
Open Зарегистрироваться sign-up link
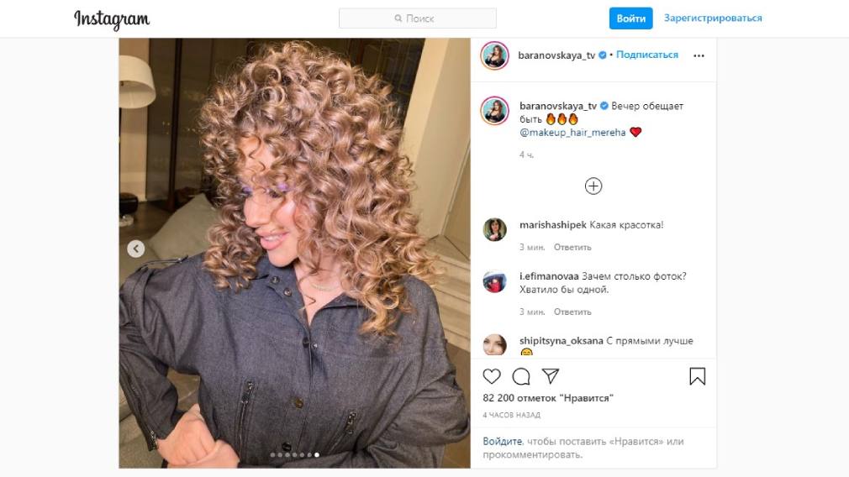click(713, 18)
